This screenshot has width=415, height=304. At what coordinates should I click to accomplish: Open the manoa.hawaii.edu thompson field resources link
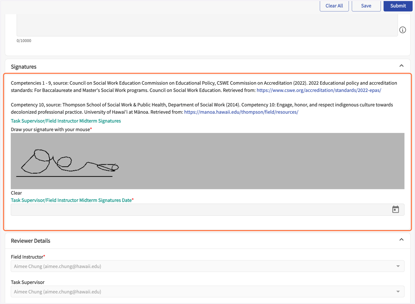pyautogui.click(x=241, y=112)
